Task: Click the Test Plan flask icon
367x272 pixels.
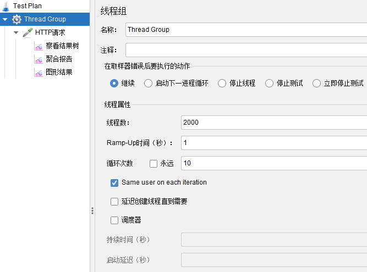Action: pyautogui.click(x=6, y=5)
